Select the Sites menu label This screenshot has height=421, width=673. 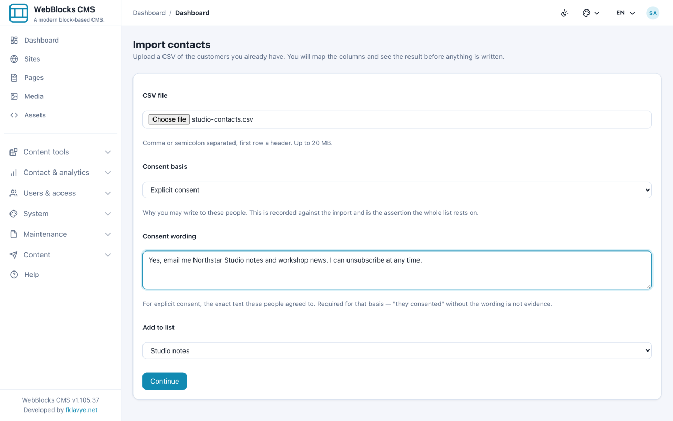(x=32, y=59)
